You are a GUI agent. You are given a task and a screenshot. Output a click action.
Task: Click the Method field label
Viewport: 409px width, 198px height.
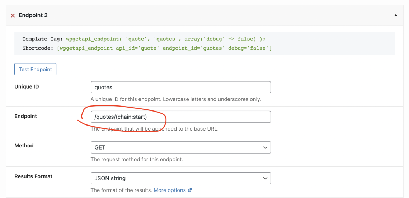pyautogui.click(x=24, y=146)
